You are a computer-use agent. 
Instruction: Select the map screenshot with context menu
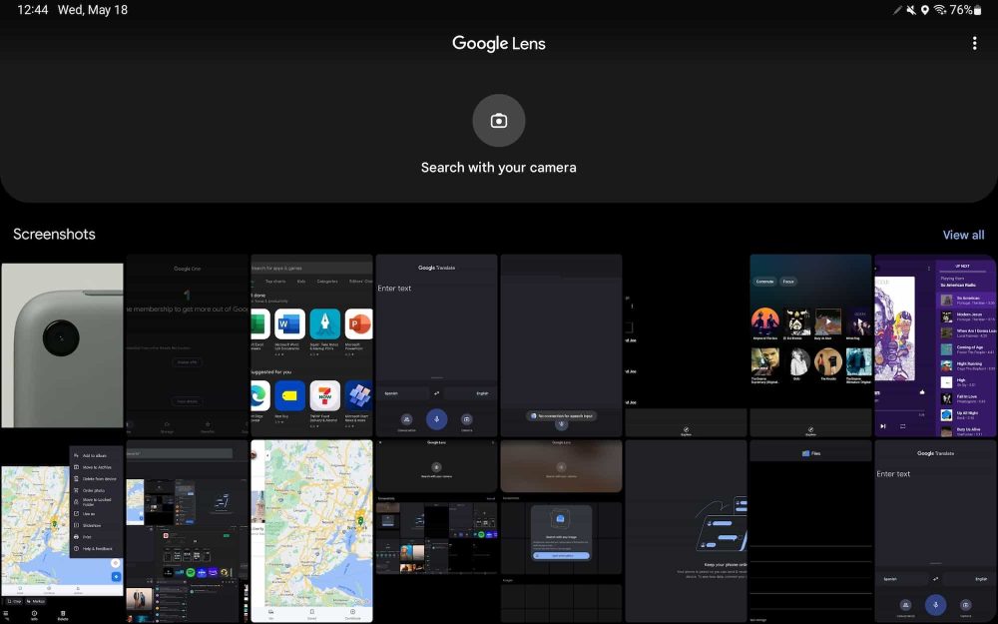[x=62, y=531]
